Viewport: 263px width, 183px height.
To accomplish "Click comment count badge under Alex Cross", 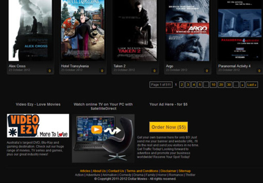I will pyautogui.click(x=50, y=71).
